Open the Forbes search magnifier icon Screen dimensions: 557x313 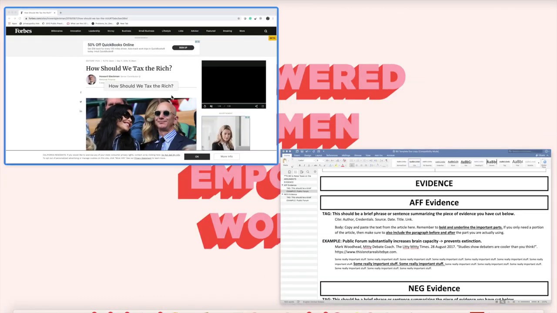[x=265, y=31]
